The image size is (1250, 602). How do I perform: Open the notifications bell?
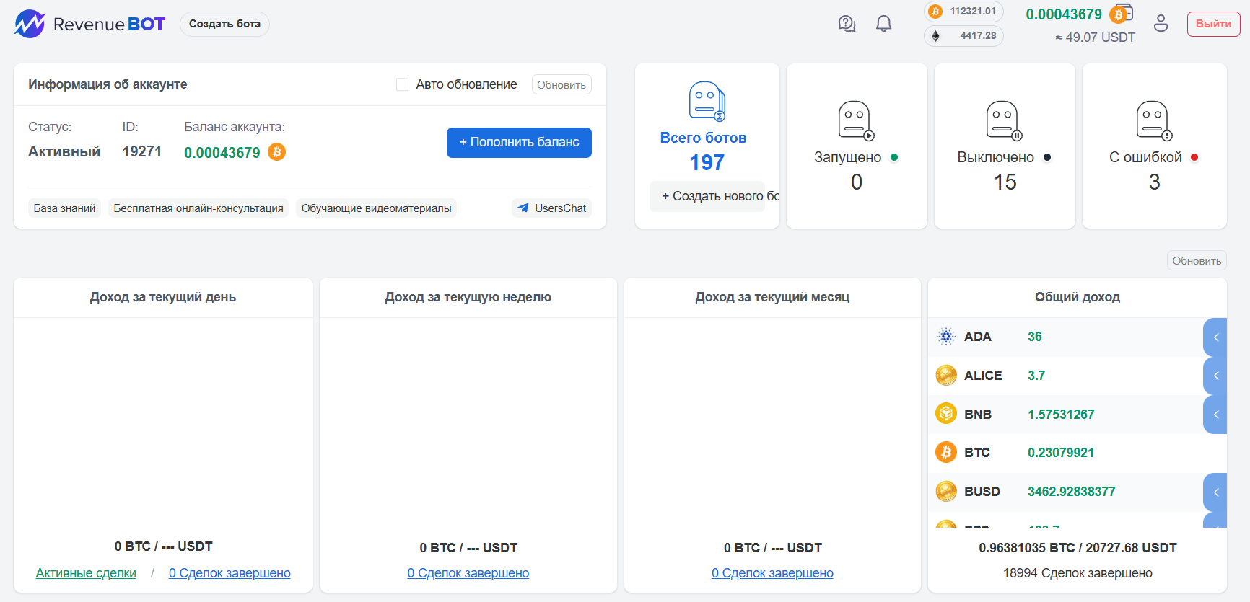[883, 24]
